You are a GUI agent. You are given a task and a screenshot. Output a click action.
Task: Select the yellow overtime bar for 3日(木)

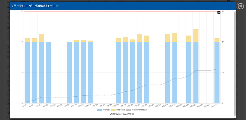tap(41, 38)
